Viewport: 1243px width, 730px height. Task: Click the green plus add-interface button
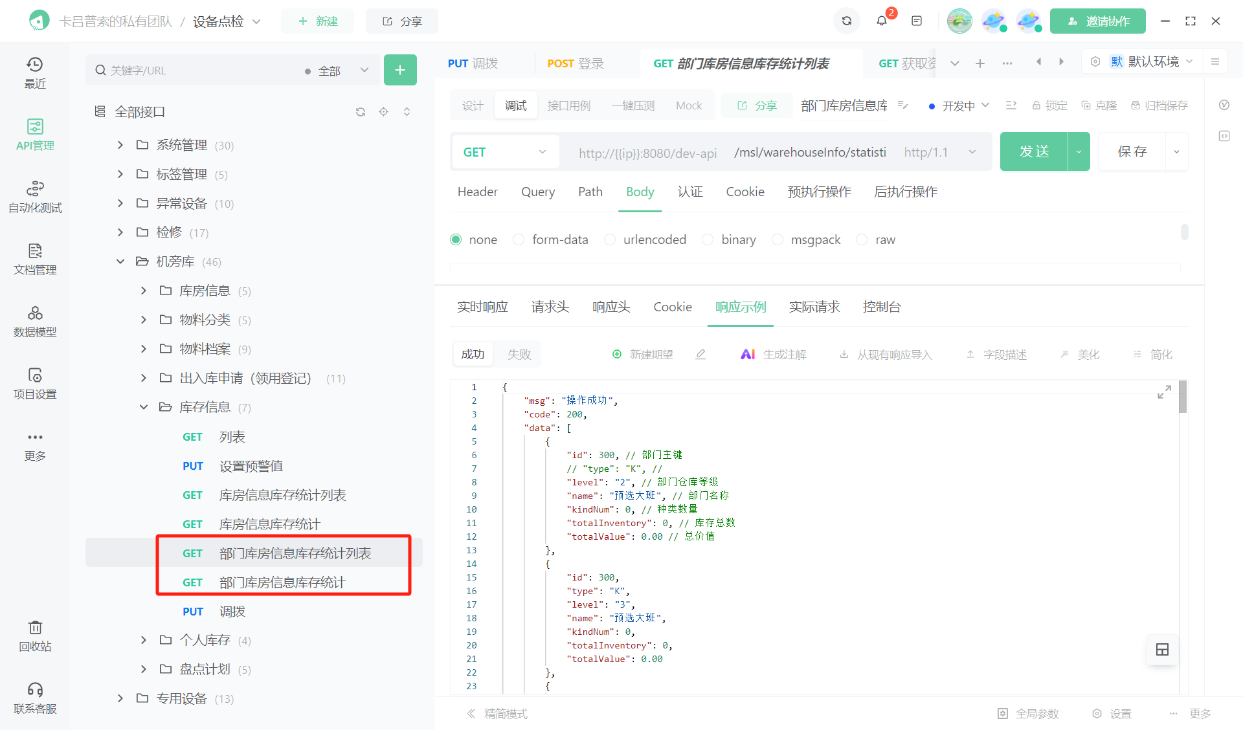(400, 70)
